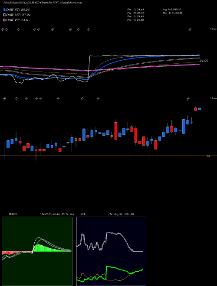Open the MACD histogram panel
Viewport: 217px width, 286px height.
37,251
